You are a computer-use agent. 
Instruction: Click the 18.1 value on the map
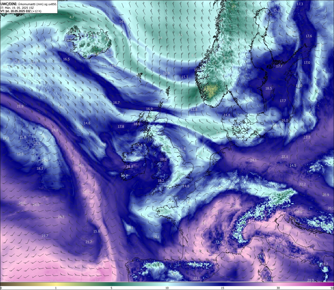pos(40,169)
